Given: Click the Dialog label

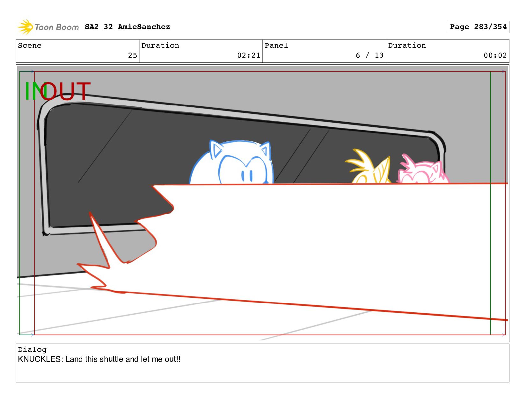Looking at the screenshot, I should click(32, 350).
